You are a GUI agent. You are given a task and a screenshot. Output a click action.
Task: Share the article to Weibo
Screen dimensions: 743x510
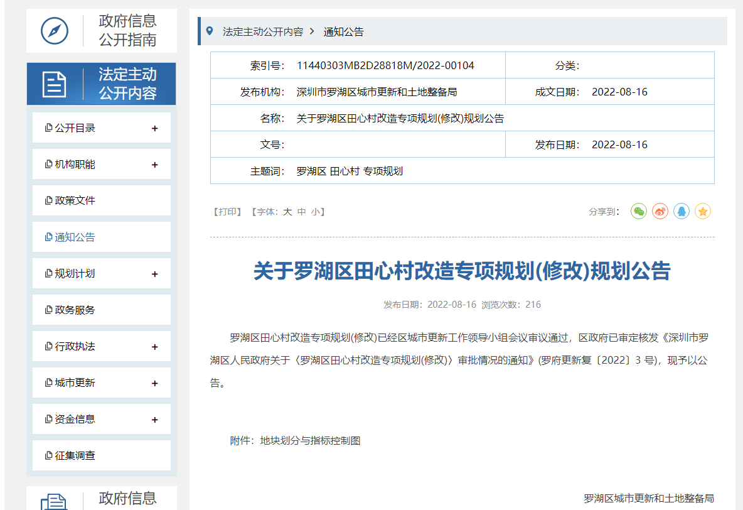click(660, 212)
